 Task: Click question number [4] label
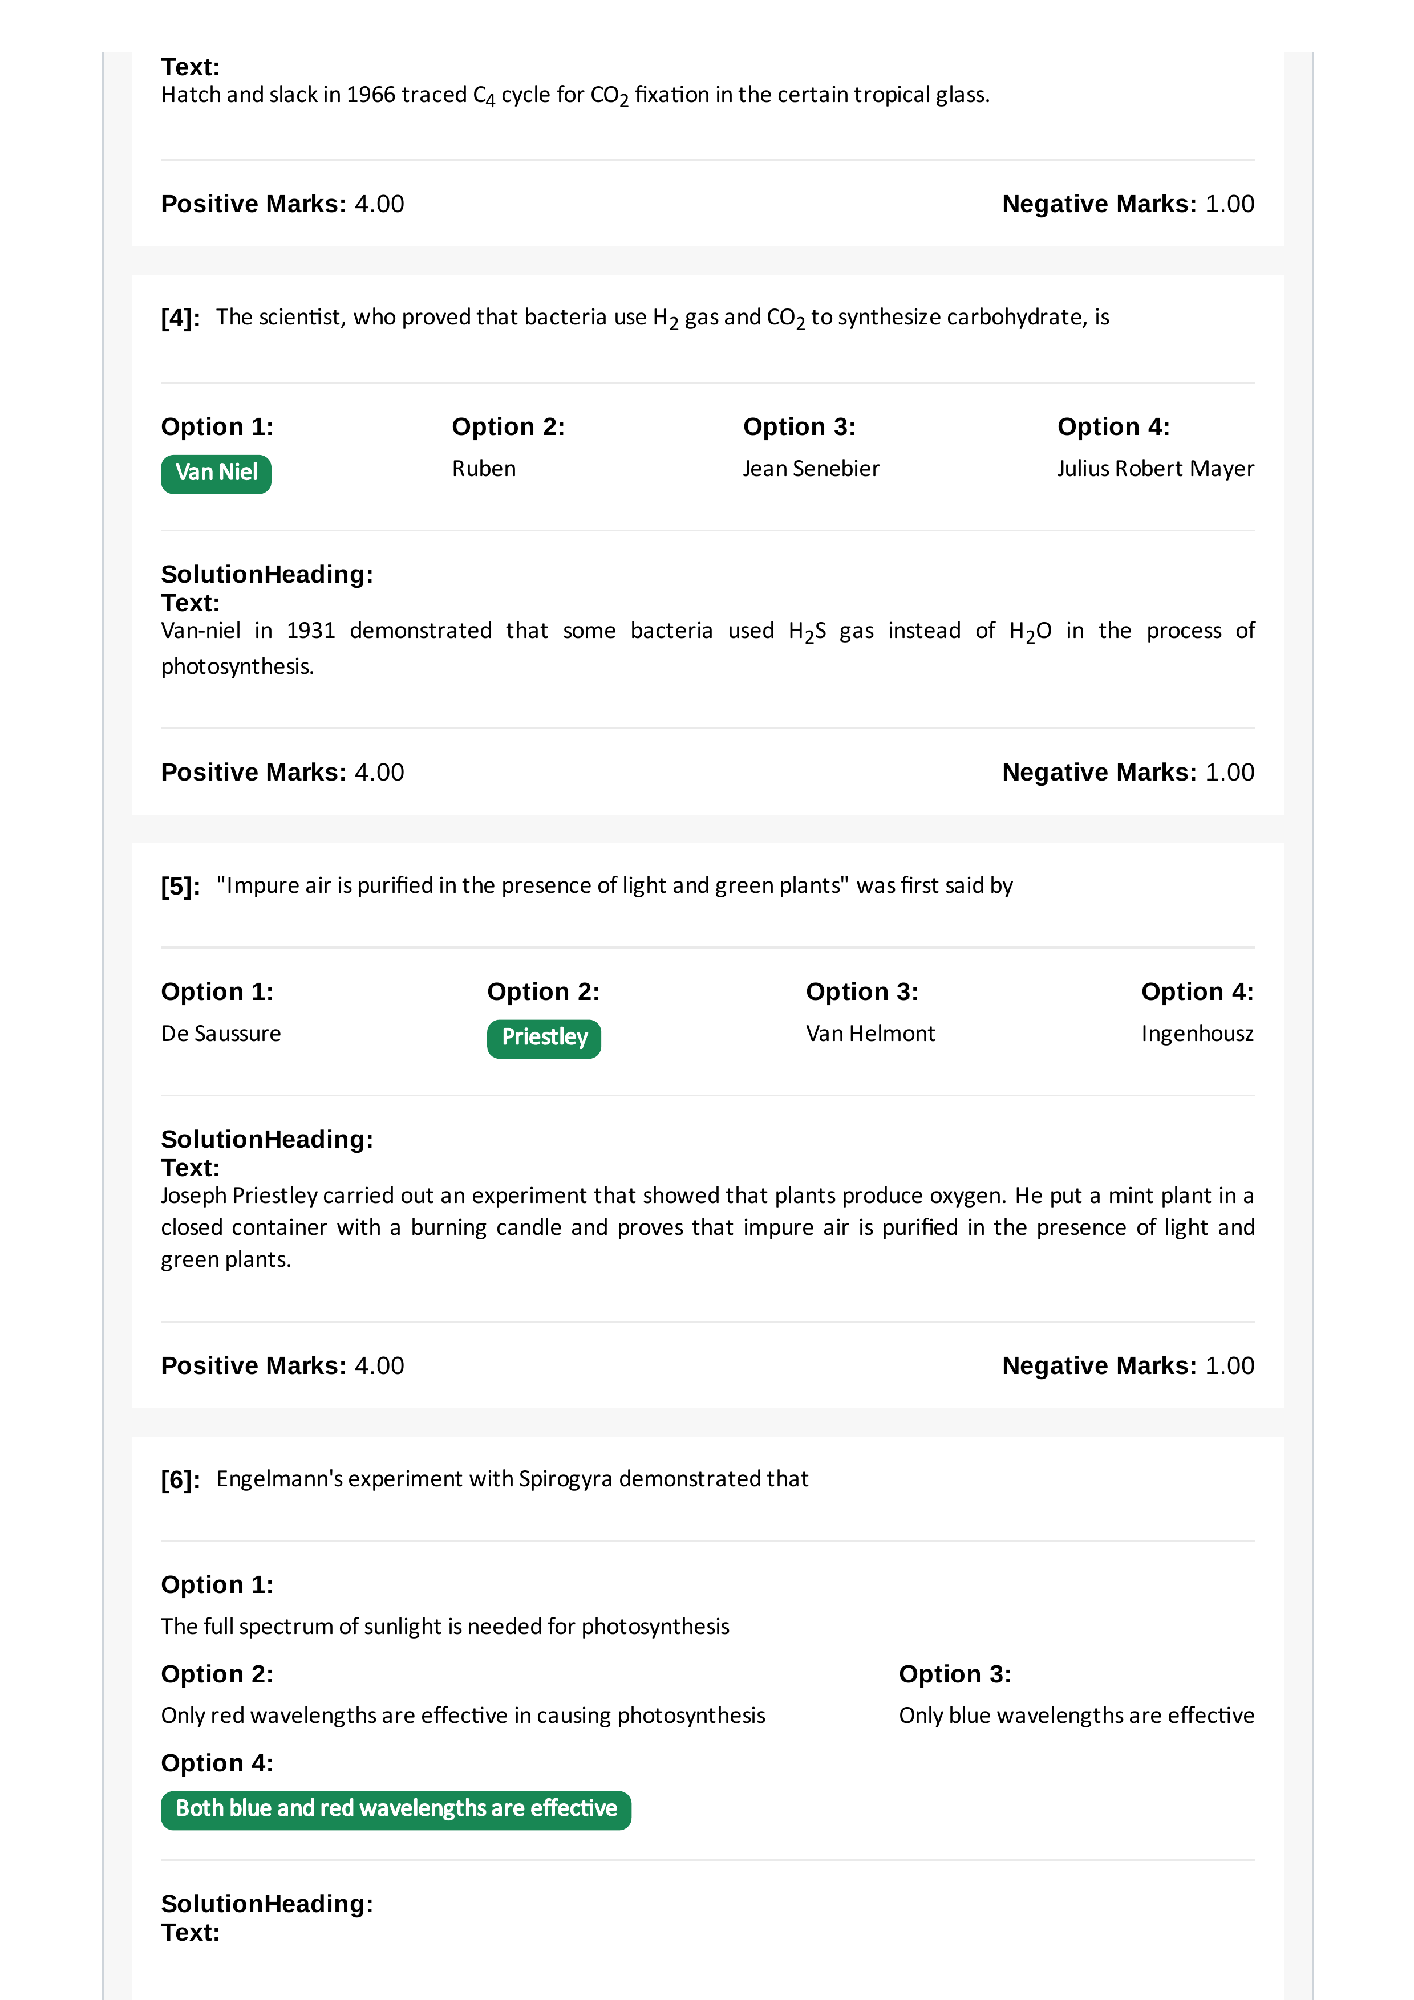click(x=180, y=318)
